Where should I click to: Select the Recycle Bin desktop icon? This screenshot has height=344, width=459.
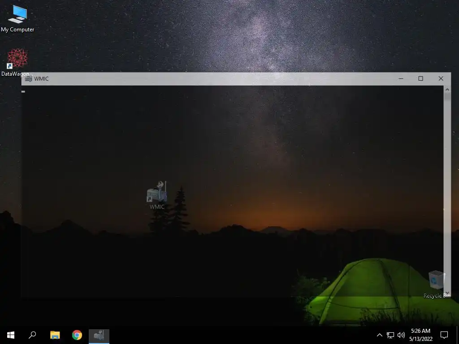tap(437, 284)
